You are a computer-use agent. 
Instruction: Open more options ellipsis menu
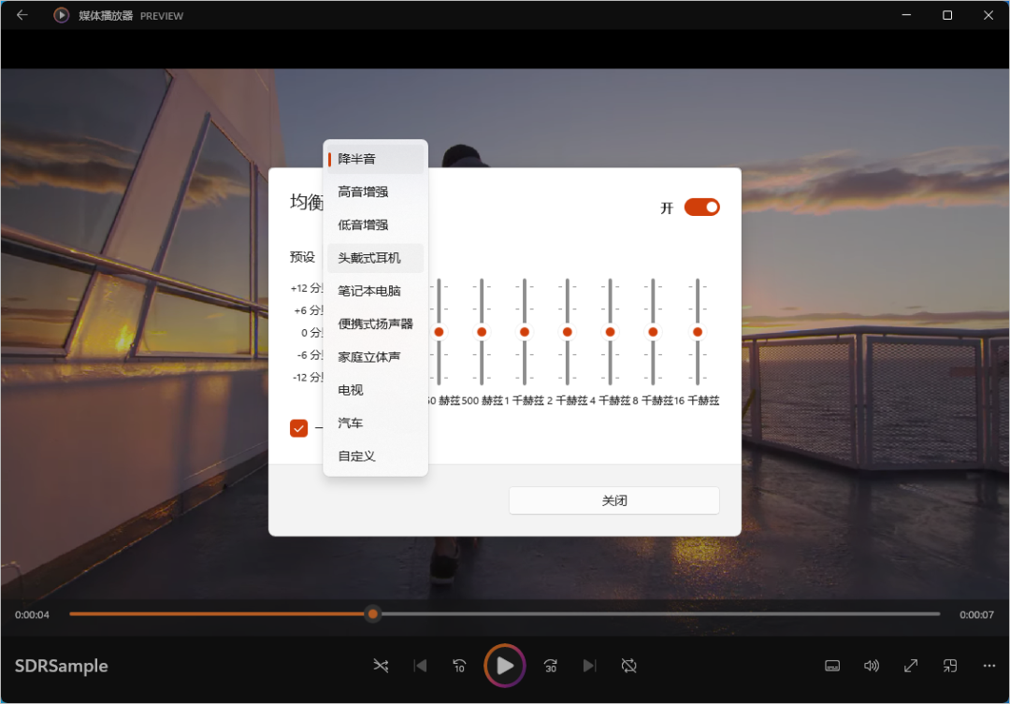[x=989, y=666]
